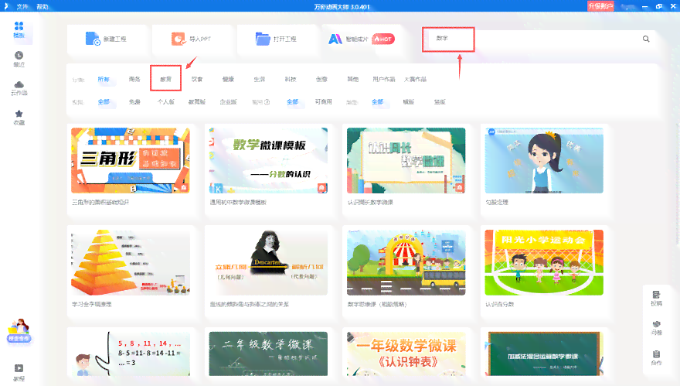Focus the search field containing 数学

pos(538,39)
